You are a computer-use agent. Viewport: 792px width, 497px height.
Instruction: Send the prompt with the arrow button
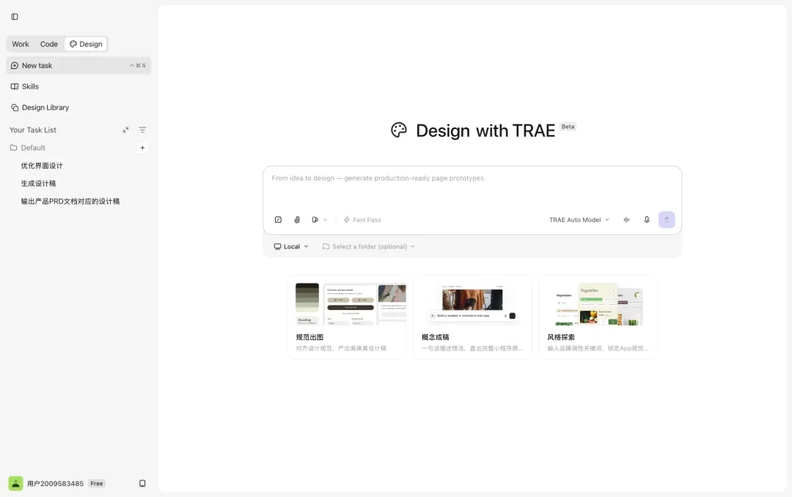click(x=667, y=220)
